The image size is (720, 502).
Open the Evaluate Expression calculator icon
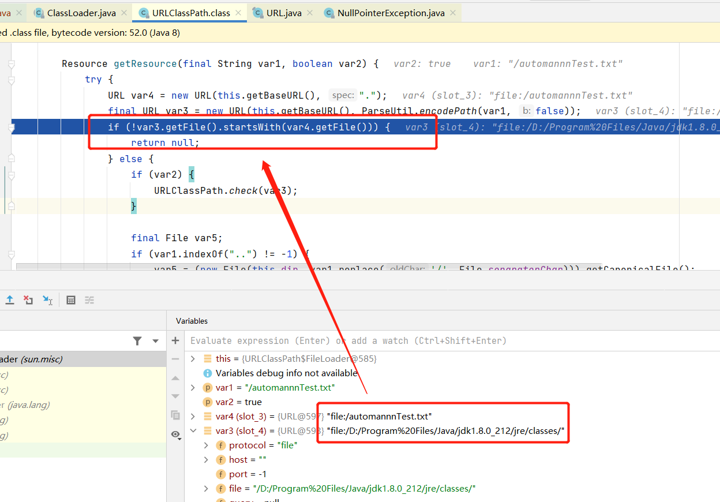click(71, 300)
